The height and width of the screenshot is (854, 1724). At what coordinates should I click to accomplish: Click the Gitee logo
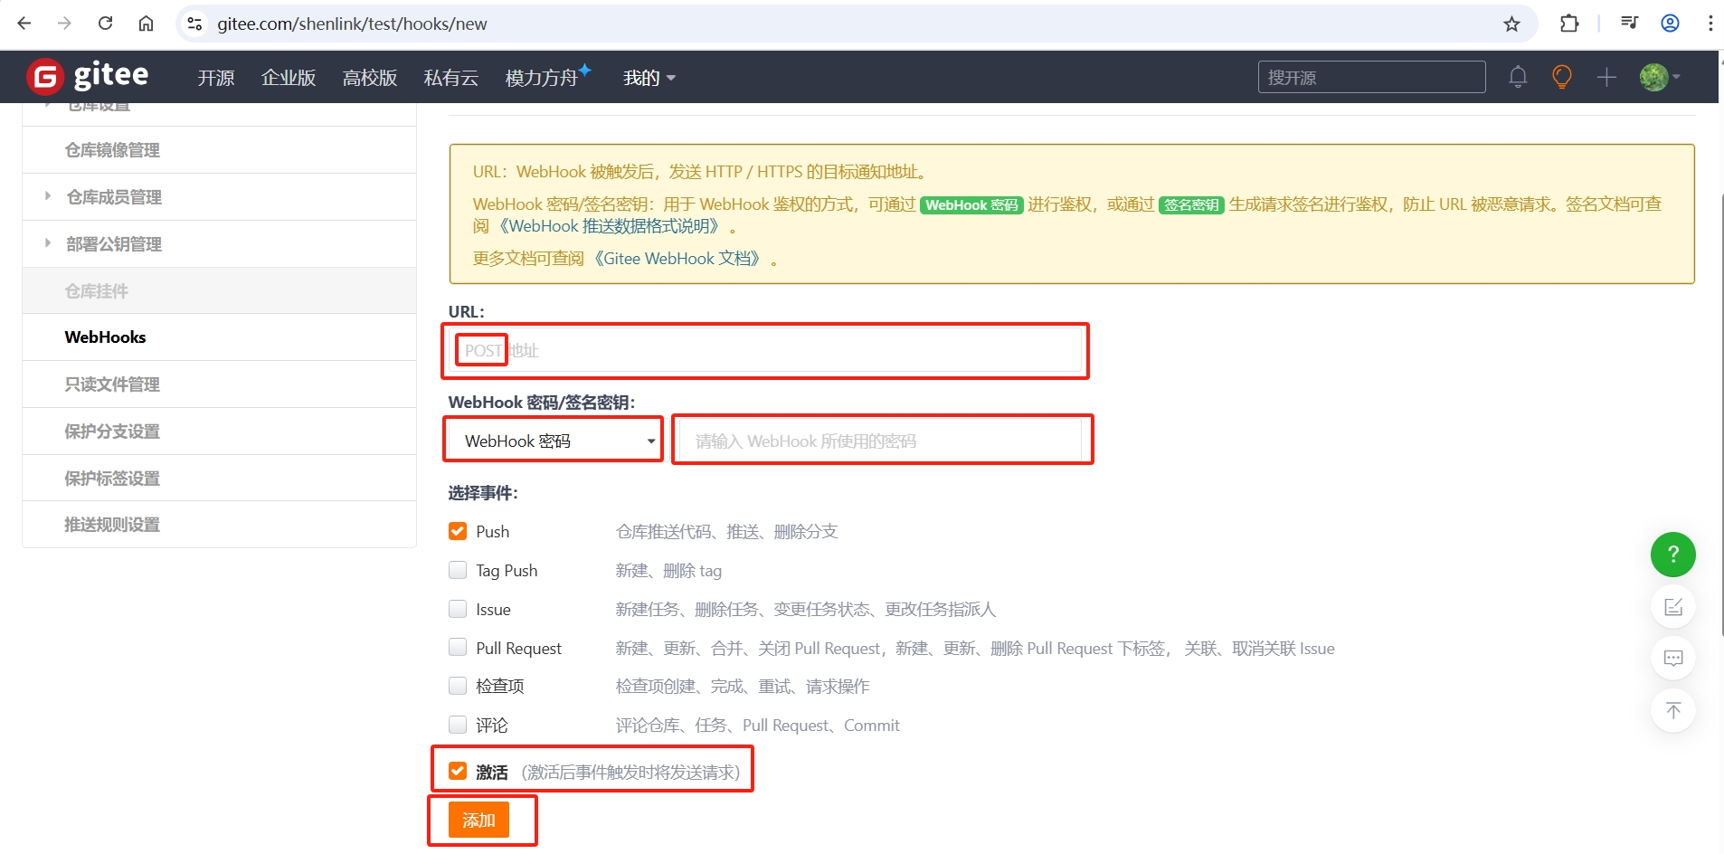(x=88, y=76)
